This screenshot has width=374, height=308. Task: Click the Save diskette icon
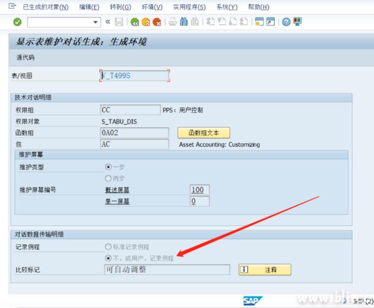(x=119, y=22)
